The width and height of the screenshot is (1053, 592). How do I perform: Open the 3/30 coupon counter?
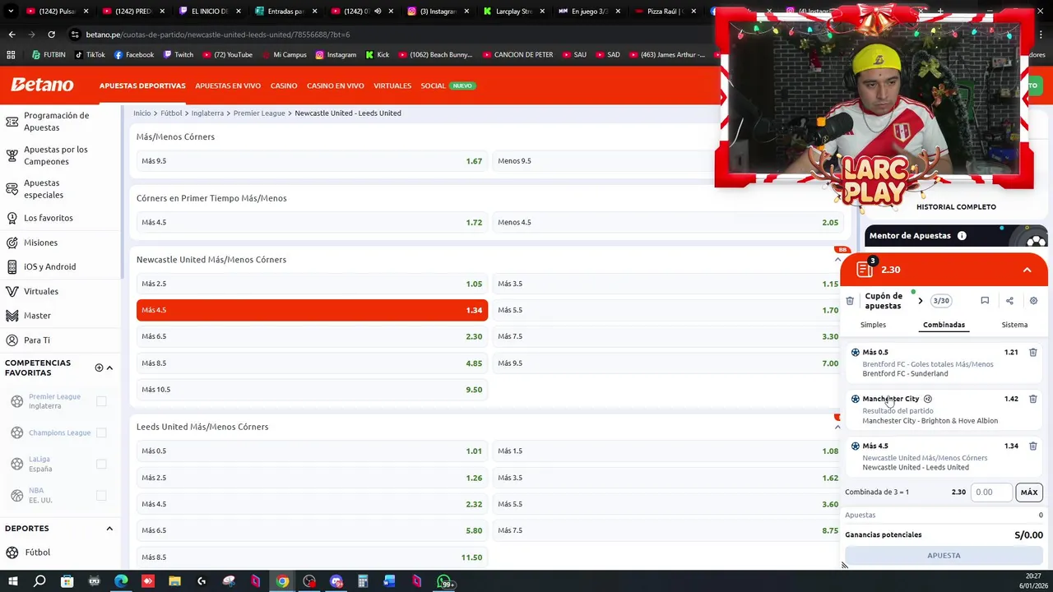[x=941, y=301]
